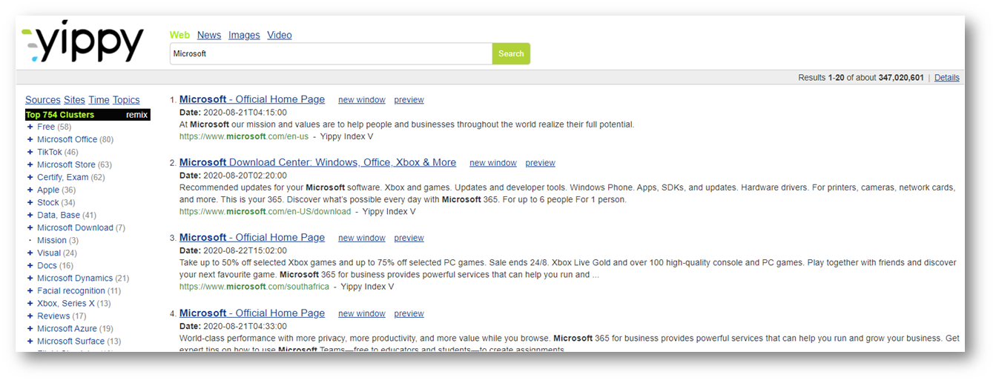
Task: Click the Yippy logo
Action: pyautogui.click(x=82, y=42)
